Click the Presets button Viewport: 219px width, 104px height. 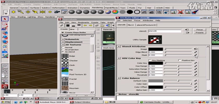coord(199,32)
